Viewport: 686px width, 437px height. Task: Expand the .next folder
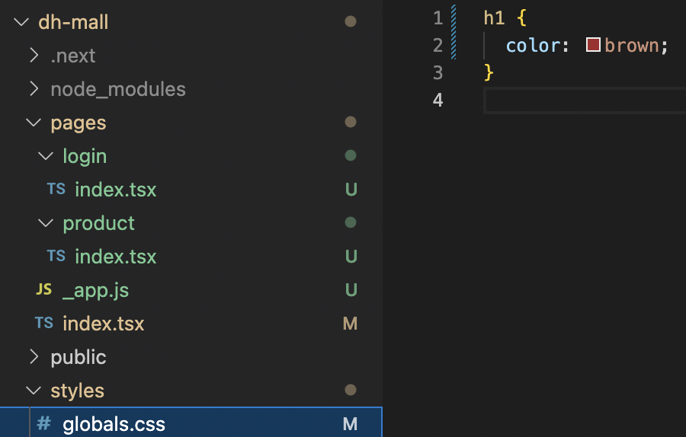point(34,55)
